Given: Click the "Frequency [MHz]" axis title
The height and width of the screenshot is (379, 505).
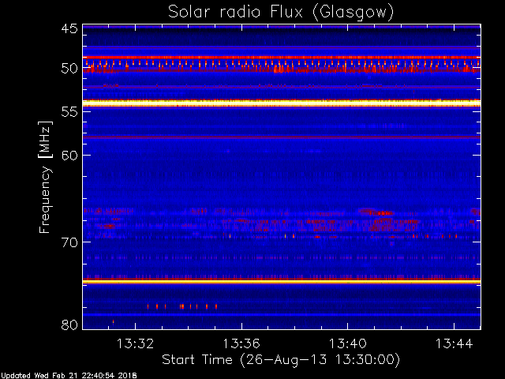Looking at the screenshot, I should pyautogui.click(x=45, y=177).
